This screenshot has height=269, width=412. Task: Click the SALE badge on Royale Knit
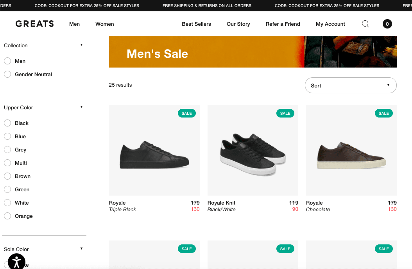pyautogui.click(x=285, y=113)
